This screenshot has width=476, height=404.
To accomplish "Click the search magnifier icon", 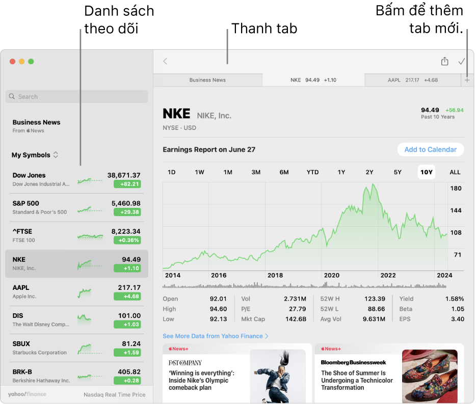I will pyautogui.click(x=12, y=97).
